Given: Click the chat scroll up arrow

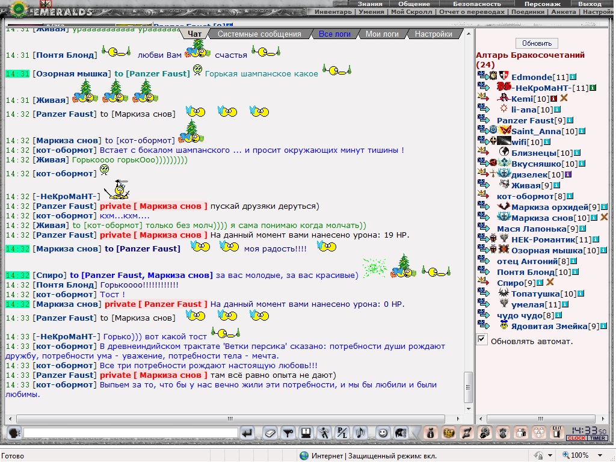Looking at the screenshot, I should tap(468, 34).
